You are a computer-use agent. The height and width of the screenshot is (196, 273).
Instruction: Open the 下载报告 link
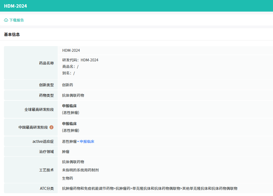[16, 20]
